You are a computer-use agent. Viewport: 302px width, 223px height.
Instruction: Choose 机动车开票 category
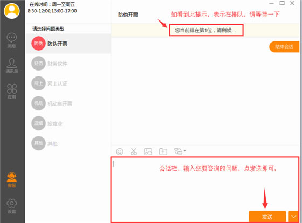pyautogui.click(x=68, y=103)
